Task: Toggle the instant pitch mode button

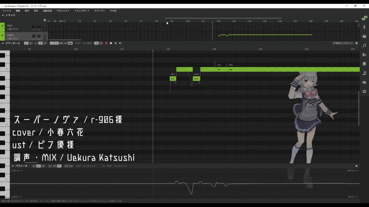Action: 342,43
